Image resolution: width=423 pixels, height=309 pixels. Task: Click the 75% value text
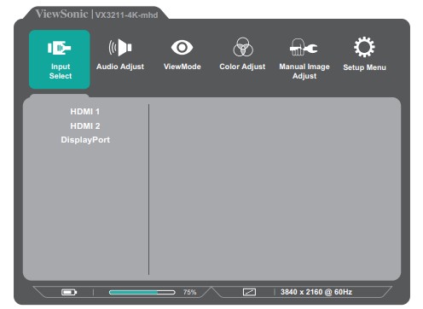(189, 292)
